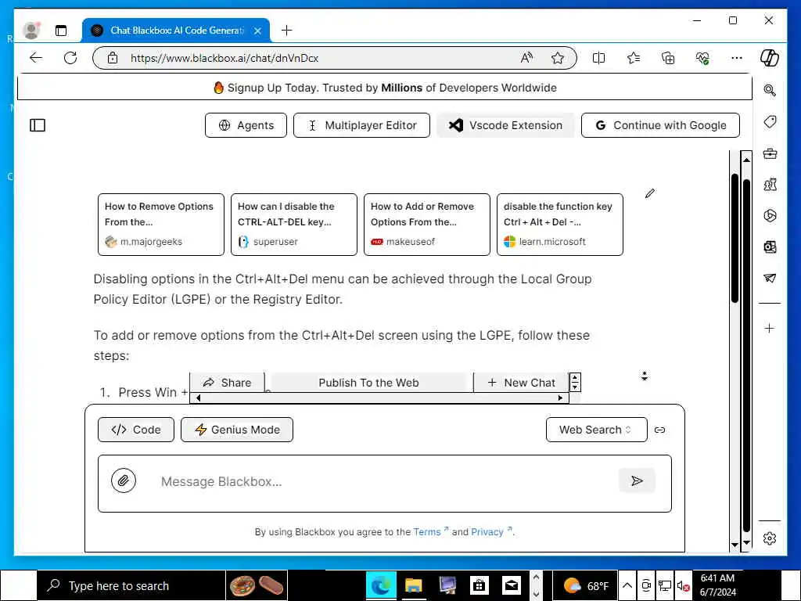Open sidebar tools briefcase icon
801x601 pixels.
pyautogui.click(x=770, y=153)
